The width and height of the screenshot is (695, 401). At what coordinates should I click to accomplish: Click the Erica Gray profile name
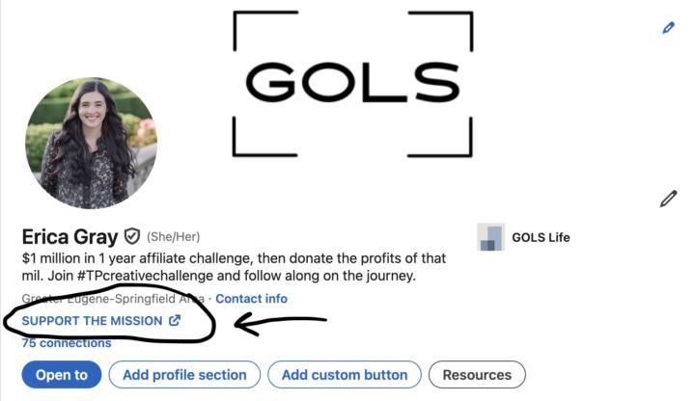tap(69, 236)
